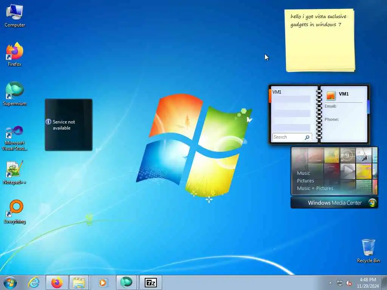Click the Show desktop button
This screenshot has height=290, width=387.
coord(384,282)
